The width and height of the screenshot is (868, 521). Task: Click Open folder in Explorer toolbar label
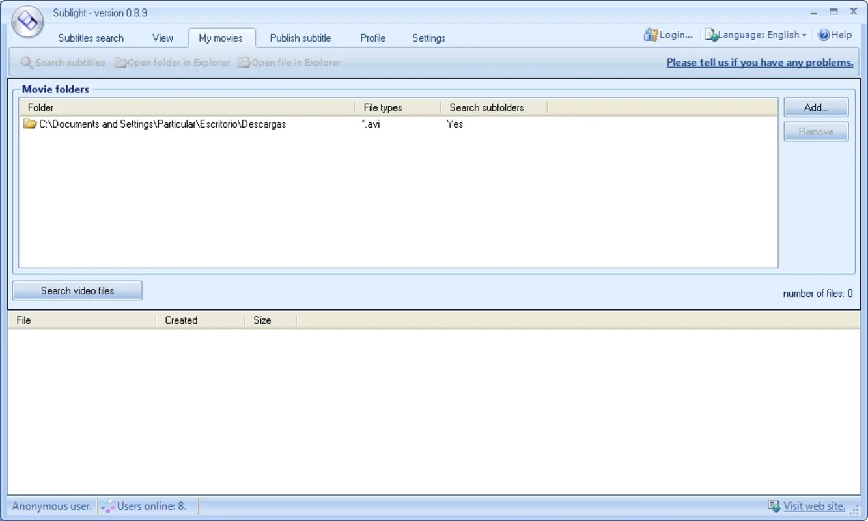coord(179,63)
